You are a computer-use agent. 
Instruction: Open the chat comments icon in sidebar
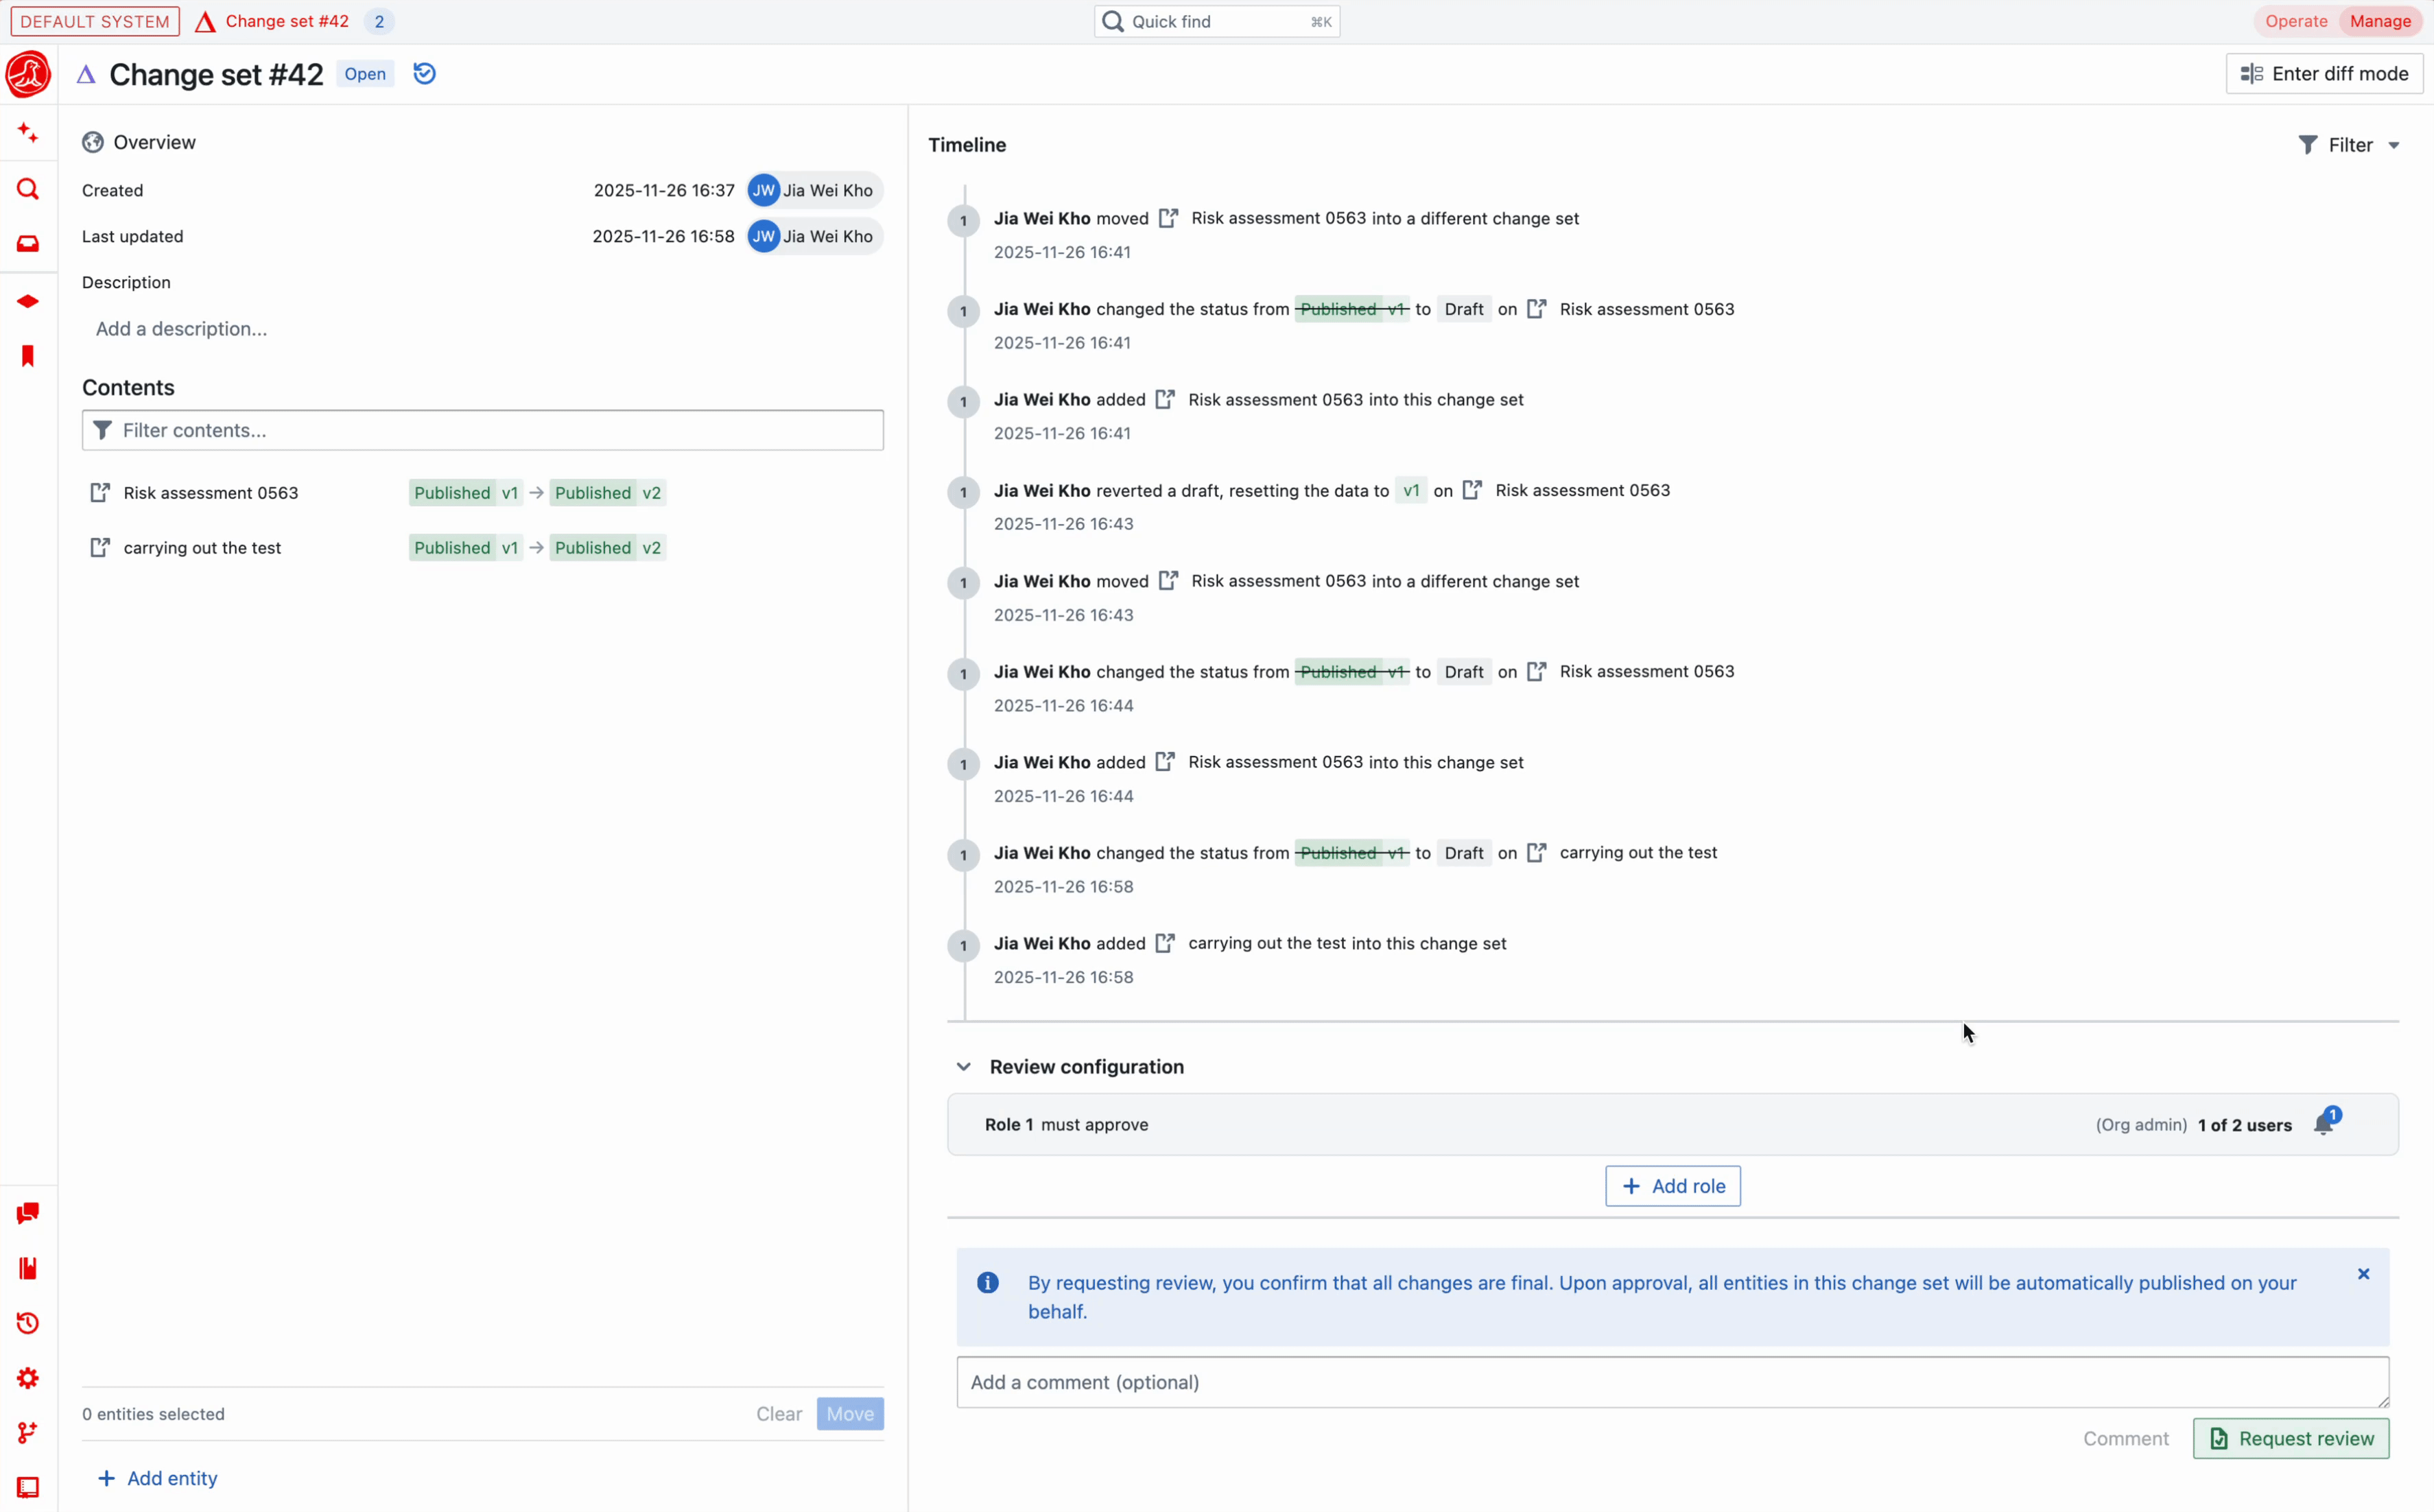coord(27,1213)
